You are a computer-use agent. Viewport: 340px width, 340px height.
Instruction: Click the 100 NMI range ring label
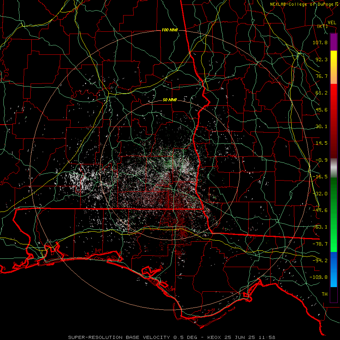pos(170,30)
